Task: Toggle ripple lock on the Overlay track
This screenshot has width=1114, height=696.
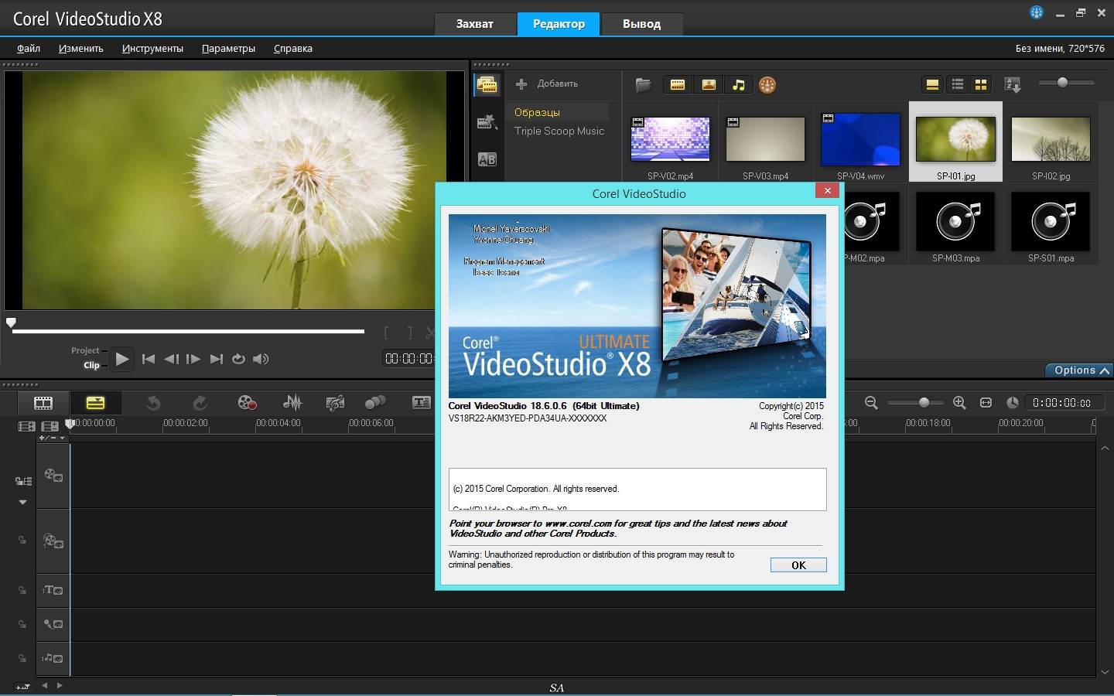Action: (22, 541)
